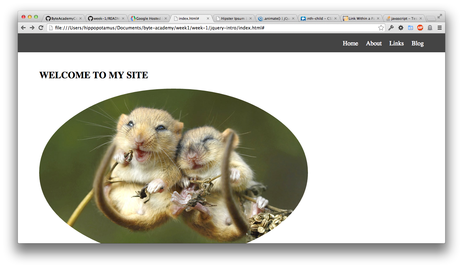Open the key/wrench extension icon
The height and width of the screenshot is (268, 463).
coord(391,28)
